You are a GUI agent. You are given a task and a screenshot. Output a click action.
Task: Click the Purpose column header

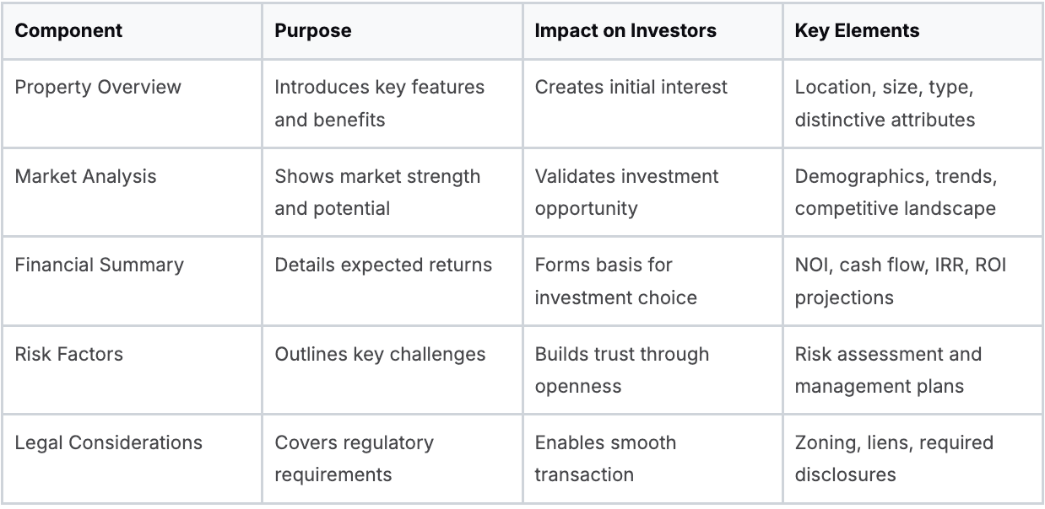click(313, 31)
